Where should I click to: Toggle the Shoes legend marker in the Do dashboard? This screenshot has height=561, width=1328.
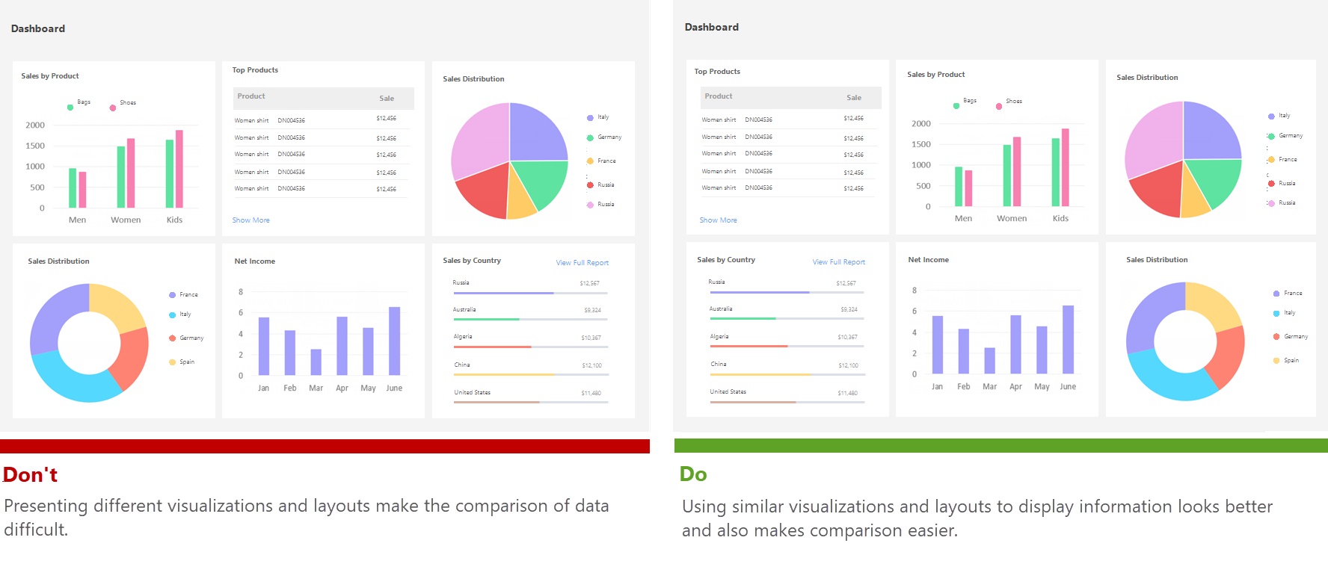pos(998,106)
